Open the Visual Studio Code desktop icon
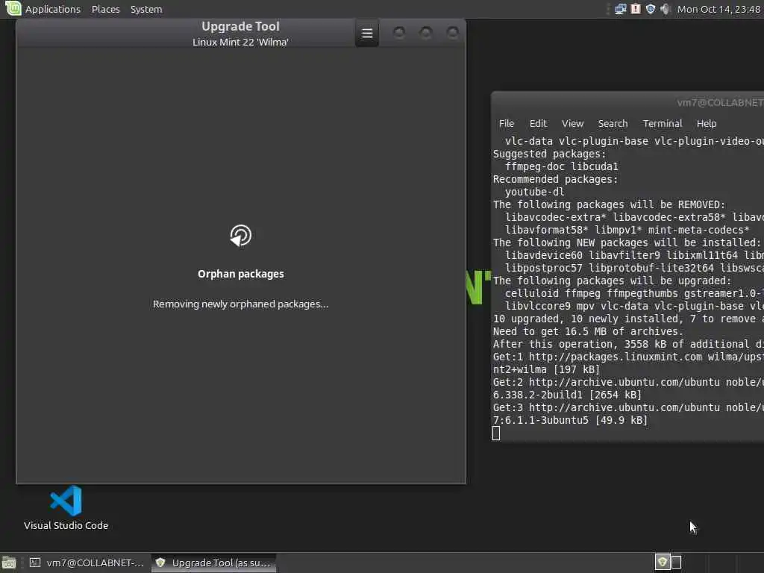Image resolution: width=764 pixels, height=573 pixels. click(x=66, y=507)
